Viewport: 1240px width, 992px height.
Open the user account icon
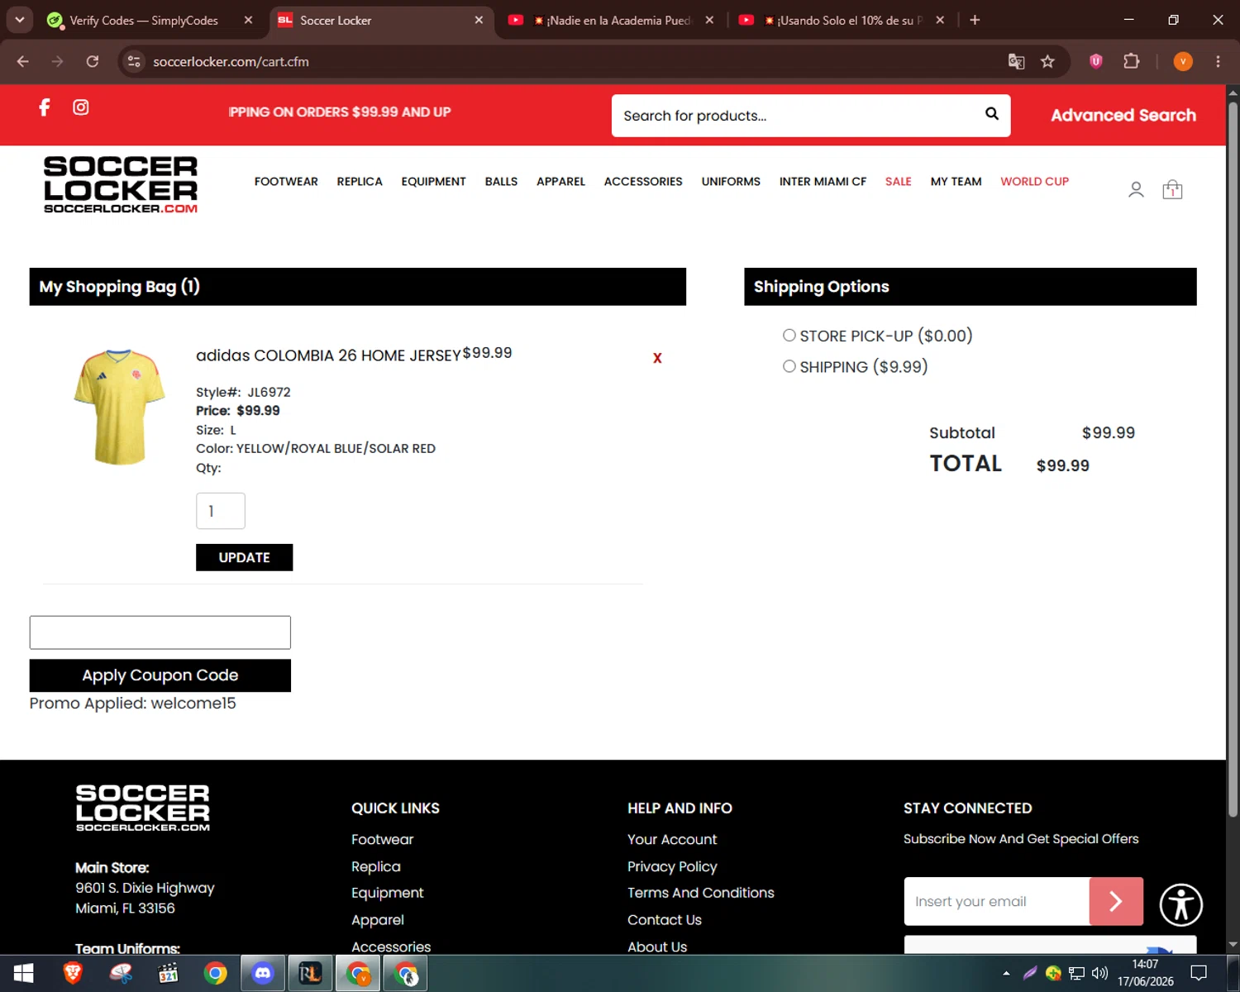click(x=1136, y=190)
